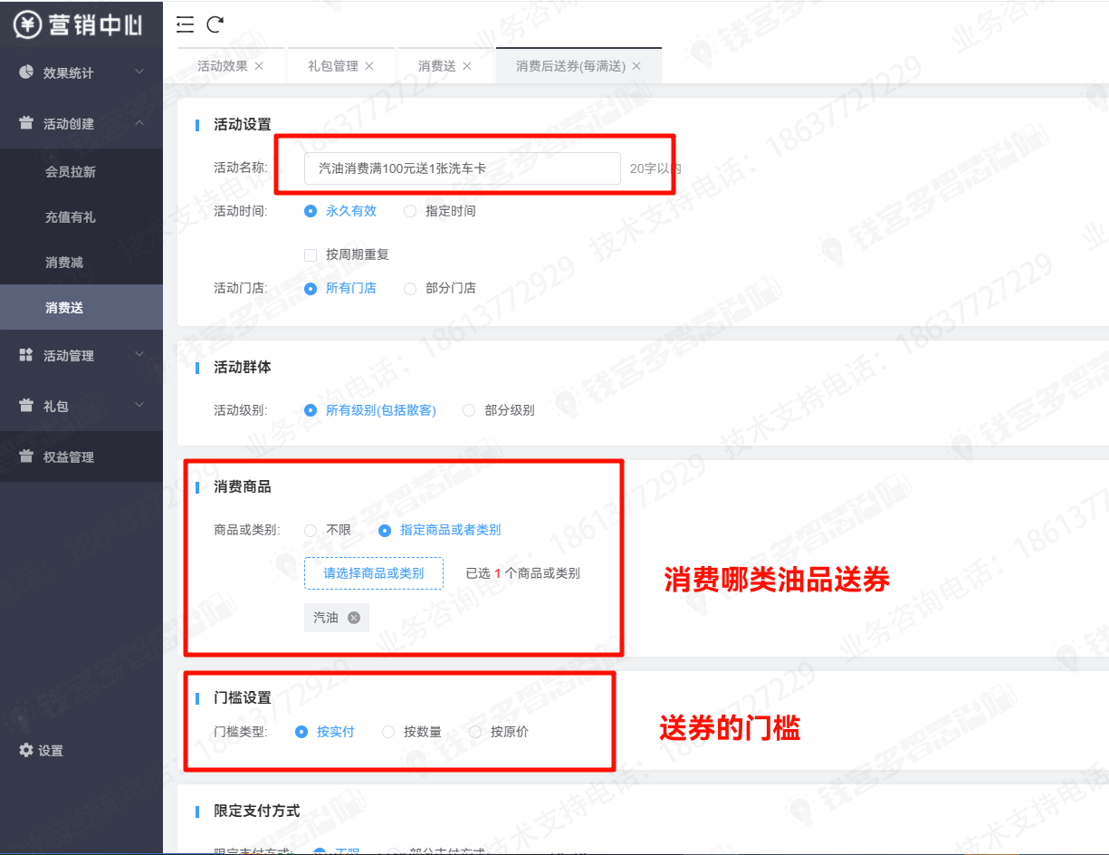The image size is (1109, 855).
Task: Switch to the 礼包管理 tab
Action: [x=332, y=66]
